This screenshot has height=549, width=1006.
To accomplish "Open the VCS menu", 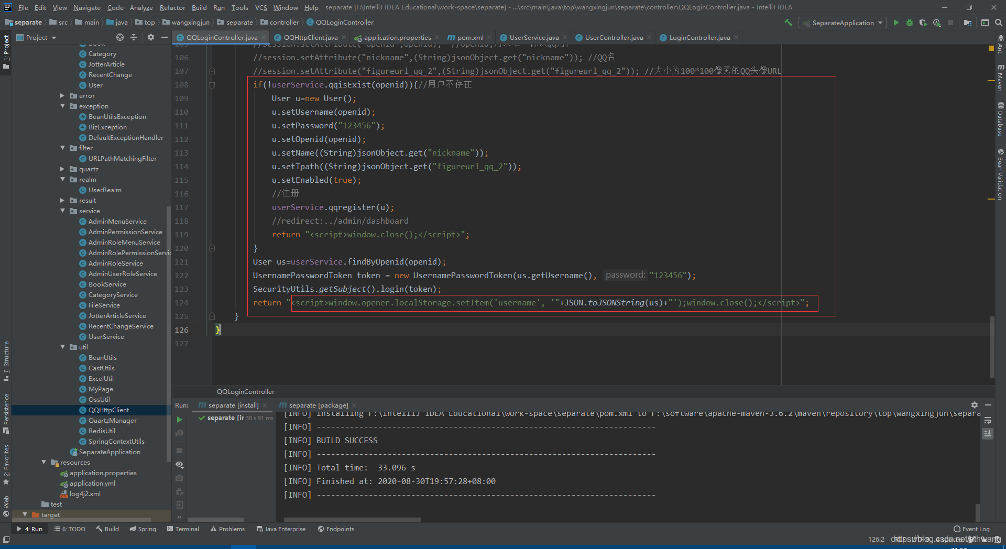I will click(x=261, y=7).
